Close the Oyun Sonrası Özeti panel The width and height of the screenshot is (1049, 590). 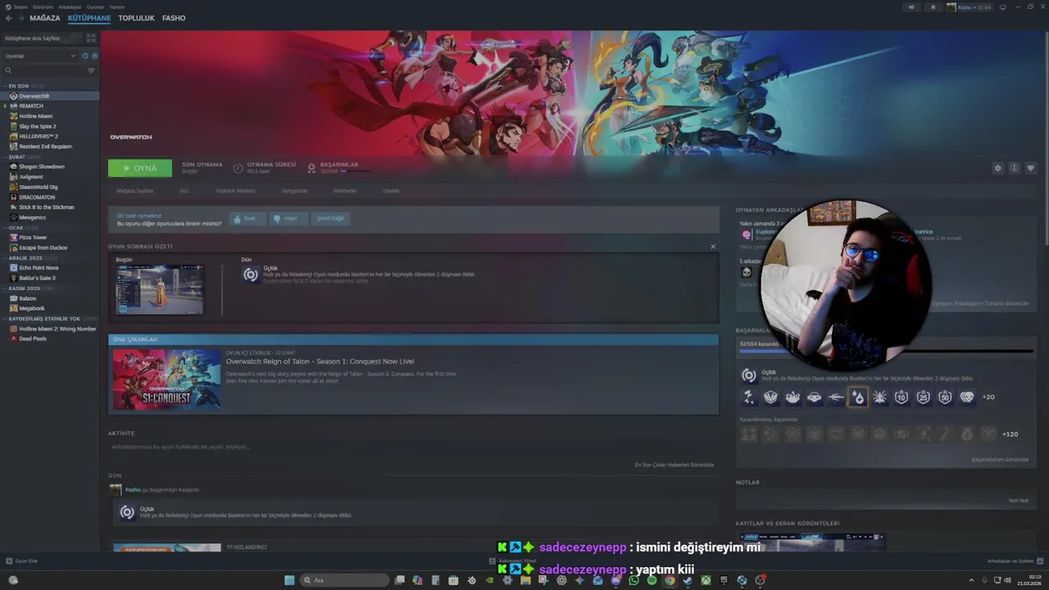[713, 247]
